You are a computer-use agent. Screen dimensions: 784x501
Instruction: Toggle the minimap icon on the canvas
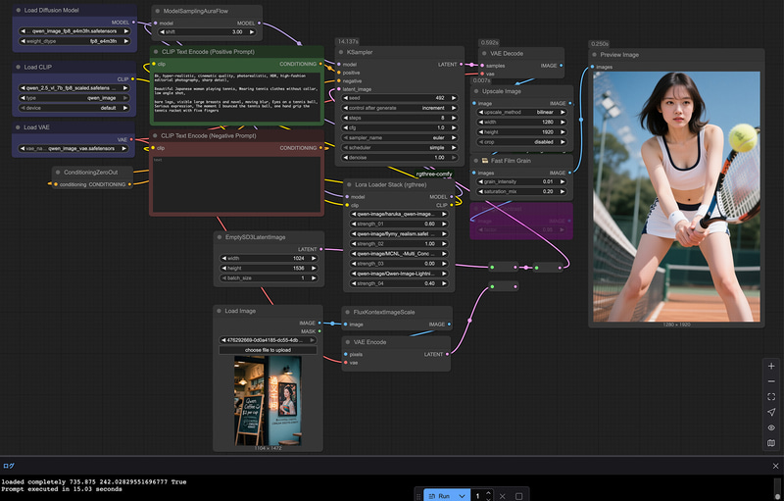pyautogui.click(x=771, y=443)
